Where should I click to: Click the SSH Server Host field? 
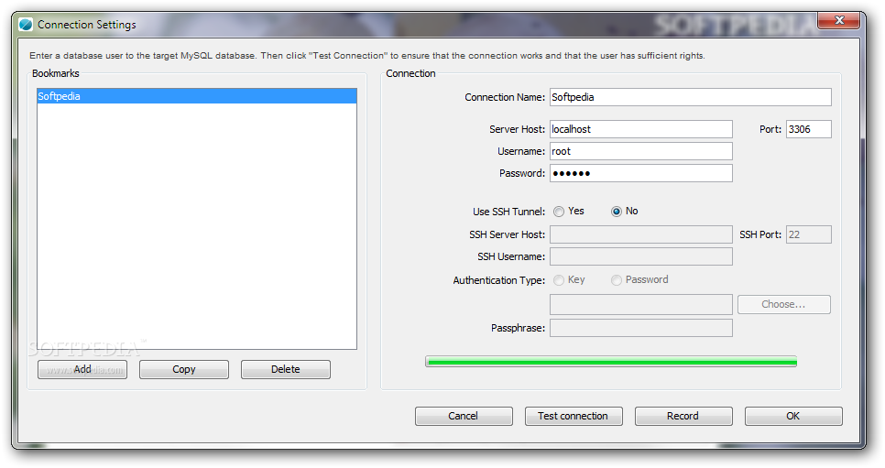tap(641, 234)
